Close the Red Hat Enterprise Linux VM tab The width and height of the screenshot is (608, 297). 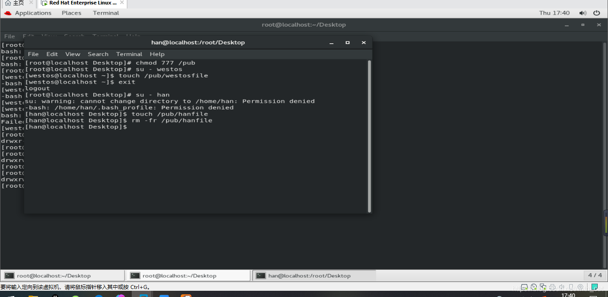coord(122,3)
